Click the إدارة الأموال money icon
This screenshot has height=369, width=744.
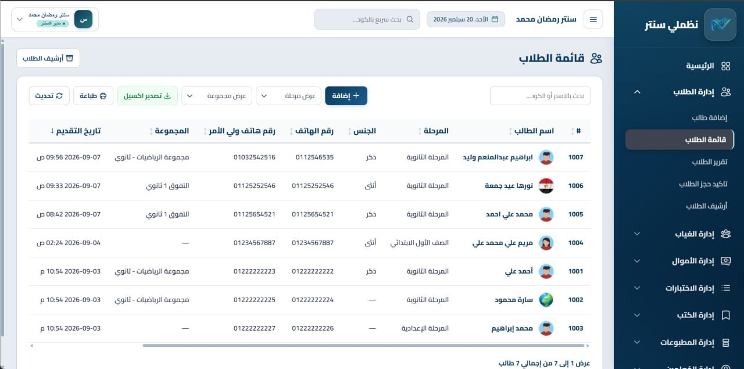point(725,261)
